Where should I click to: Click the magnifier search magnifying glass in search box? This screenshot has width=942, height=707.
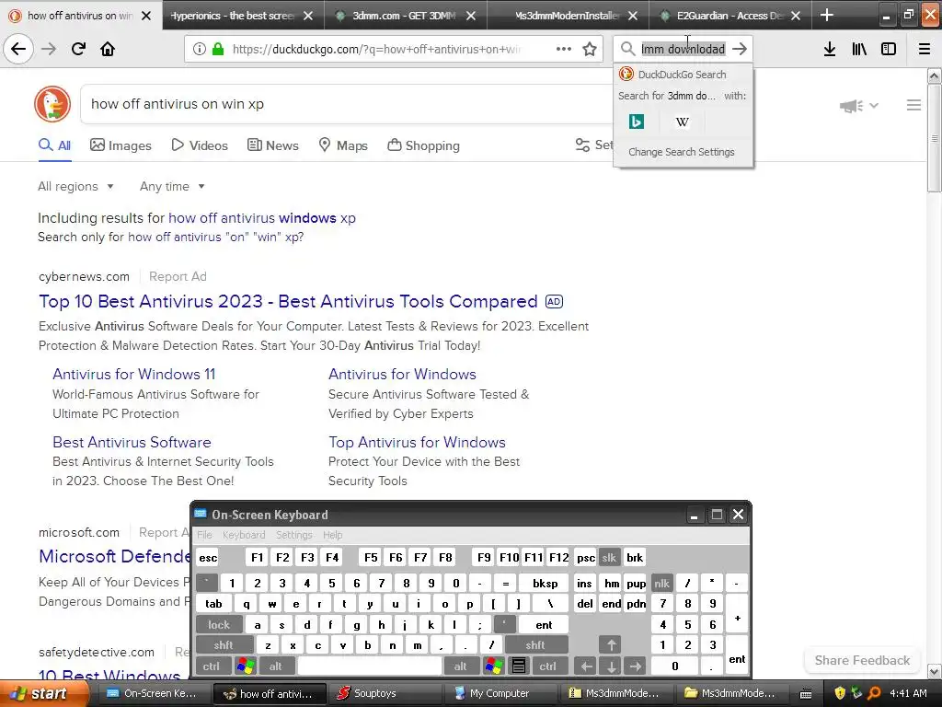pos(627,49)
